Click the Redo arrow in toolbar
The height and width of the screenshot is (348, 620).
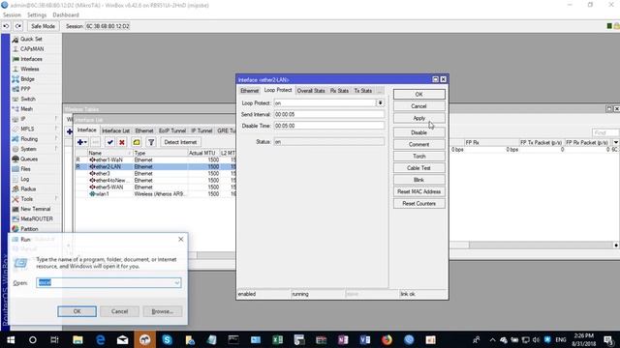point(18,26)
